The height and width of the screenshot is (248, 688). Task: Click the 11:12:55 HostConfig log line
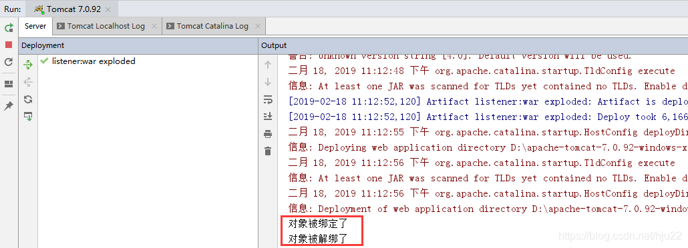tap(488, 132)
